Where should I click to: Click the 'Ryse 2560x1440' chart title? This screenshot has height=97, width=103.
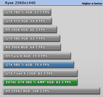[x=20, y=3]
